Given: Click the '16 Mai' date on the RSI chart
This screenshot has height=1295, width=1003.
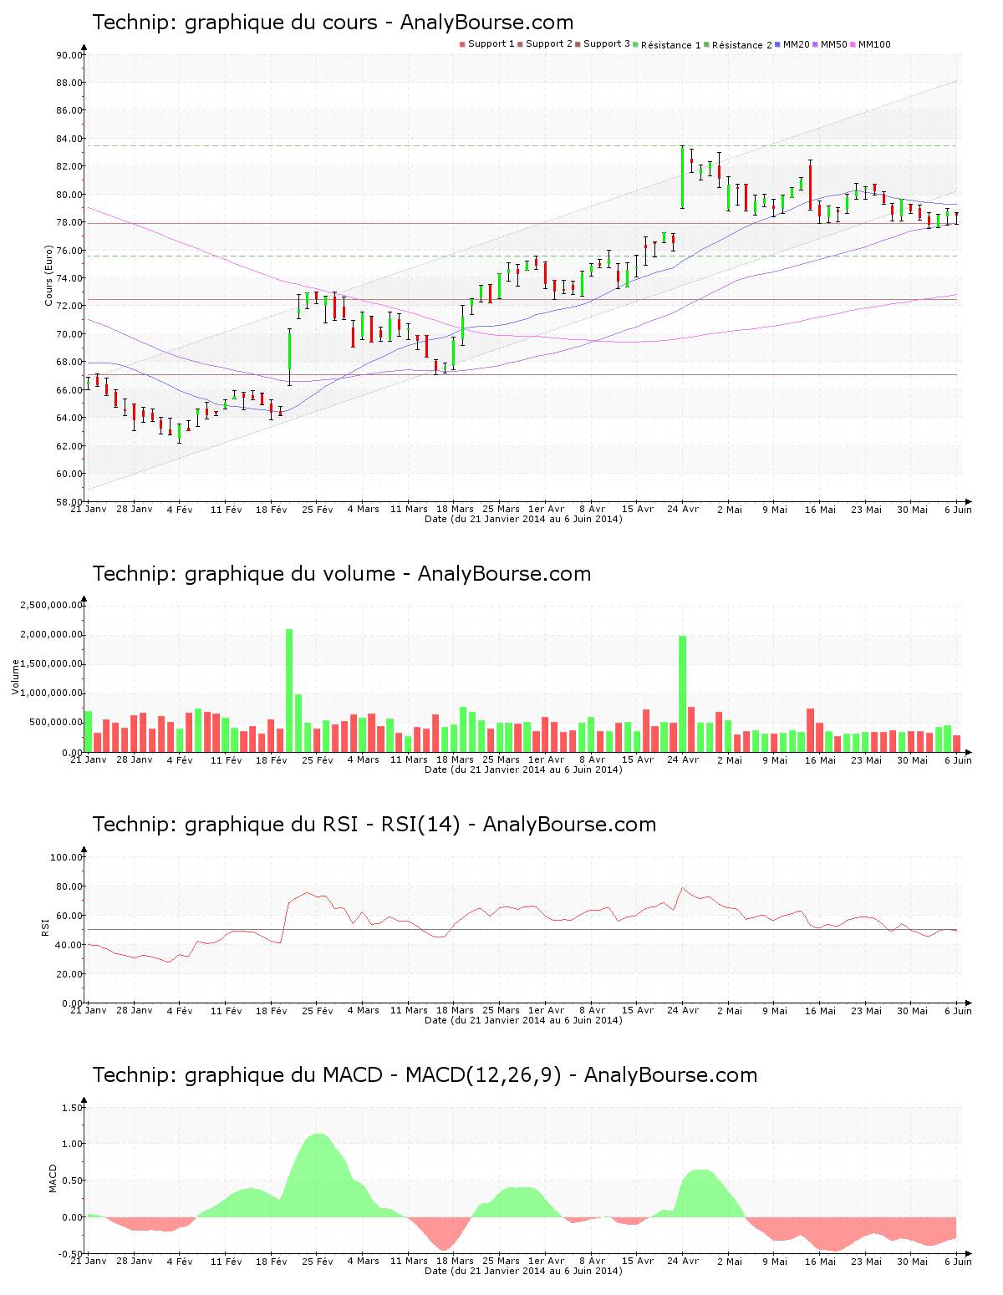Looking at the screenshot, I should pyautogui.click(x=820, y=1010).
